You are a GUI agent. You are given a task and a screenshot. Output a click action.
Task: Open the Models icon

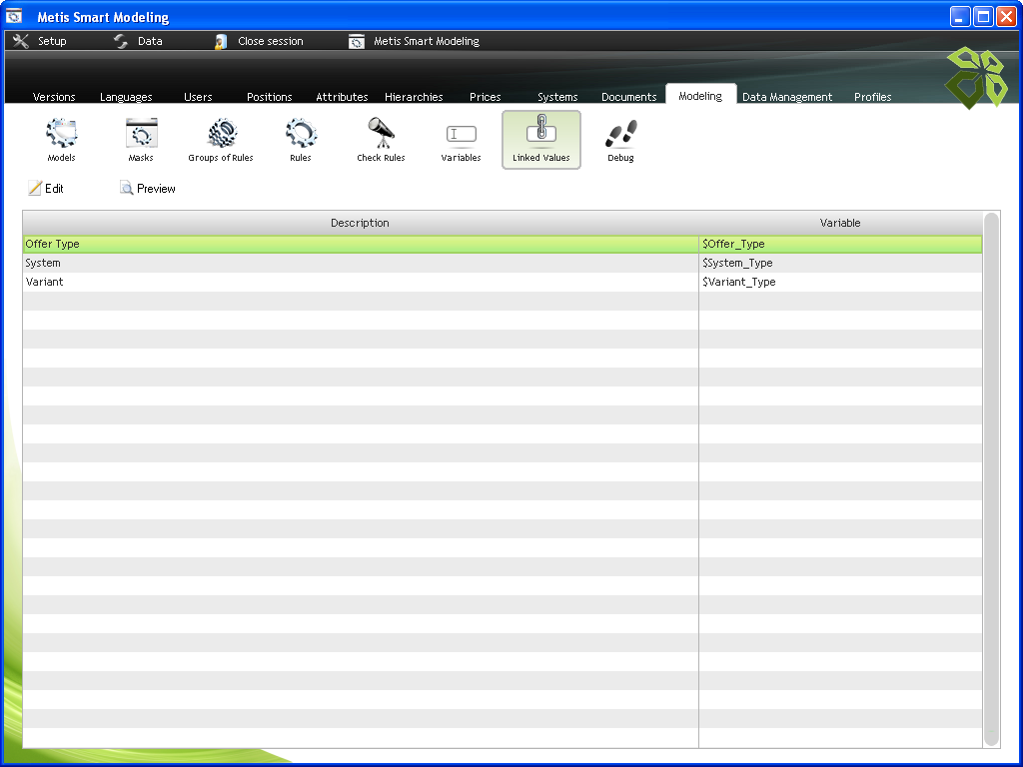pyautogui.click(x=61, y=134)
